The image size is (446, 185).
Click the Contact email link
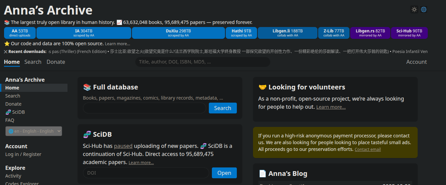click(368, 150)
